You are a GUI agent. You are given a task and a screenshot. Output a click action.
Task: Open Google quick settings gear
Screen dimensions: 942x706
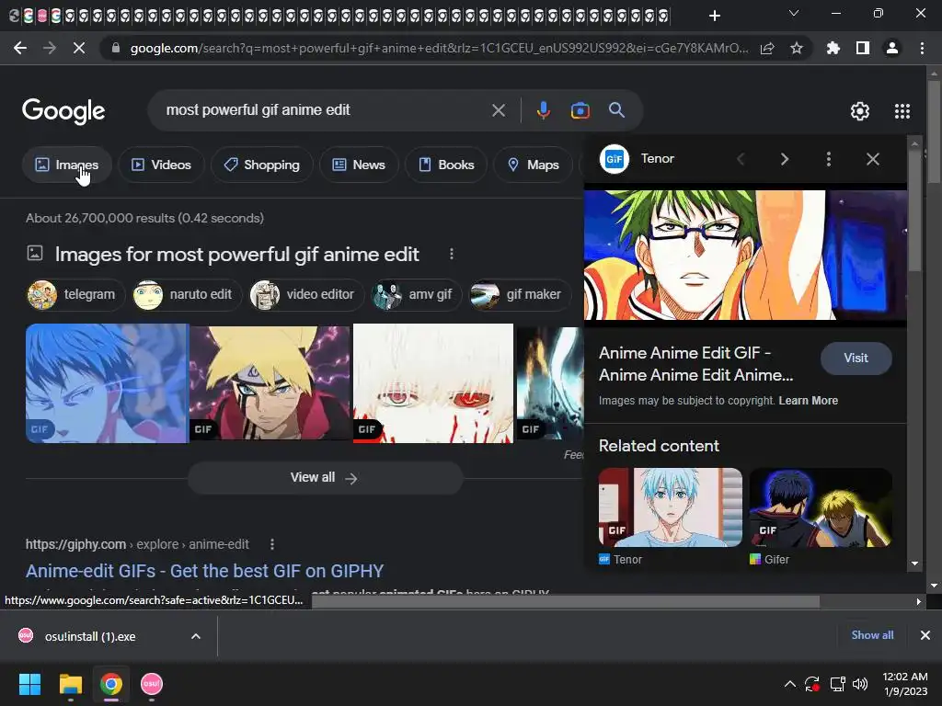(860, 111)
